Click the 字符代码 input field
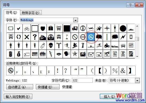 click(x=82, y=80)
